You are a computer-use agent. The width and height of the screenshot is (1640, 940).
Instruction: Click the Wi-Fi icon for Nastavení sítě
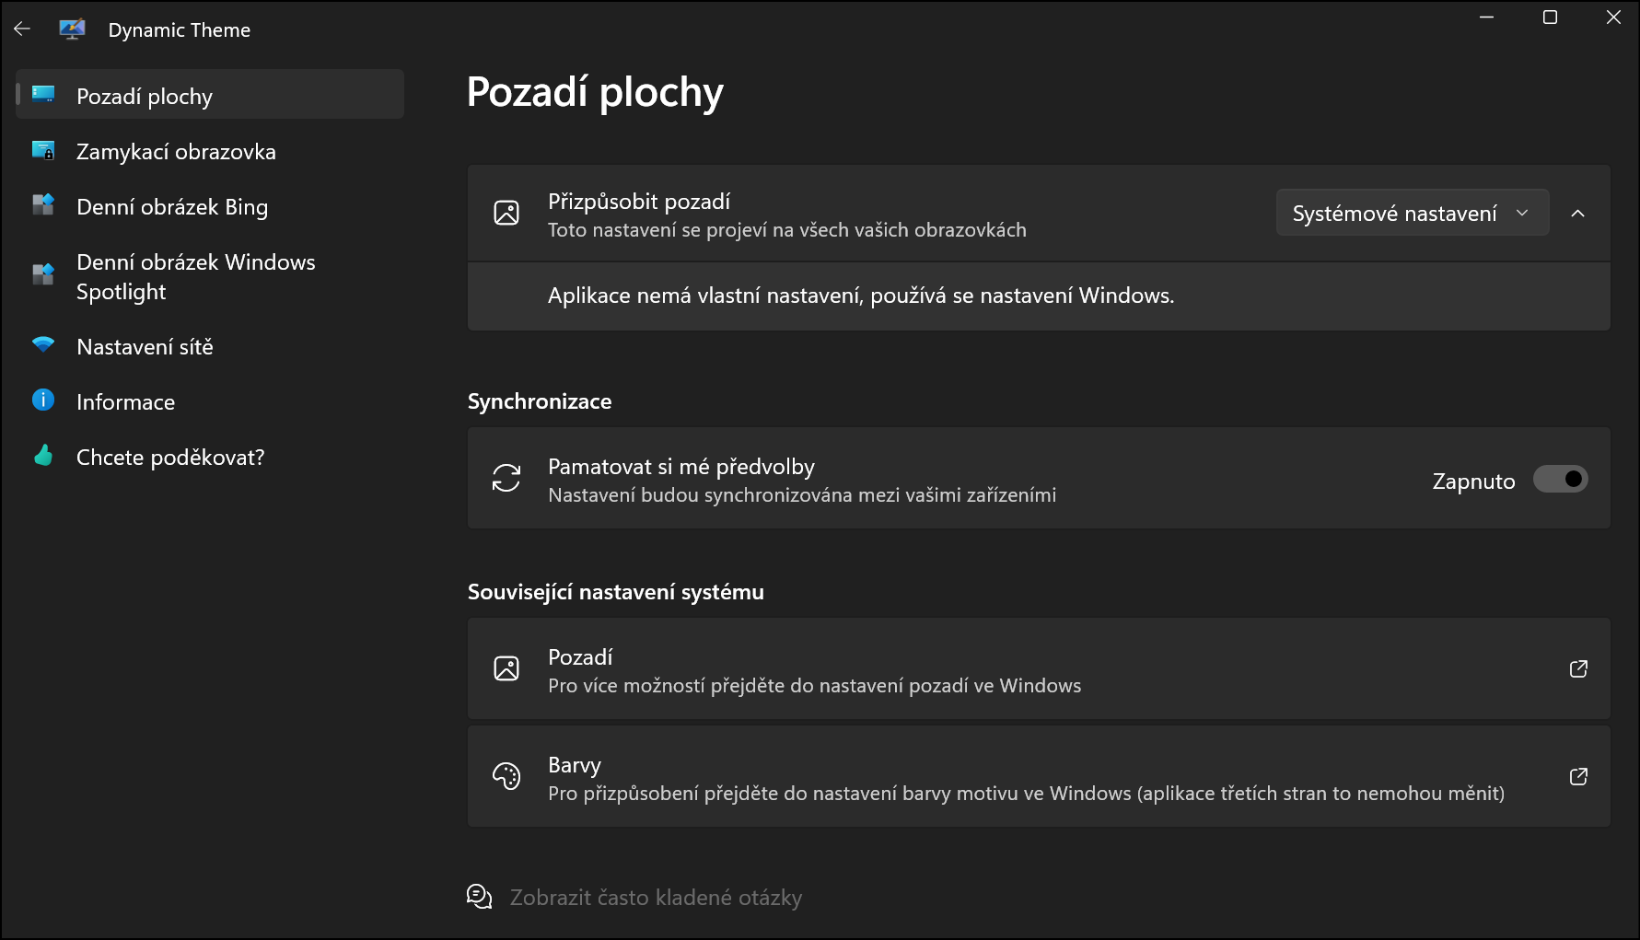(x=43, y=345)
